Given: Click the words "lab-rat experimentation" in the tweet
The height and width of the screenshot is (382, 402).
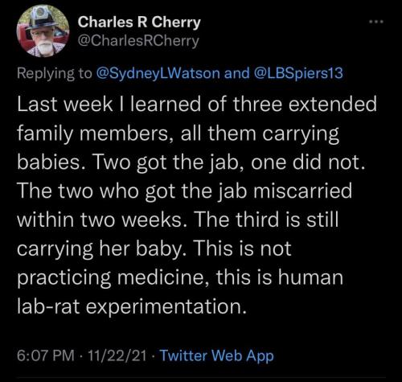Looking at the screenshot, I should 131,306.
